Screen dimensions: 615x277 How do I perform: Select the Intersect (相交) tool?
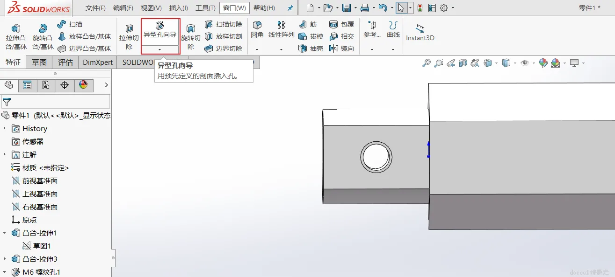[342, 36]
